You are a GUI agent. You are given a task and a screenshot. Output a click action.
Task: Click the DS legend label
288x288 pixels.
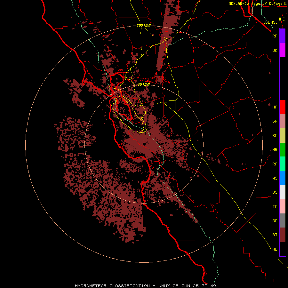coord(275,192)
